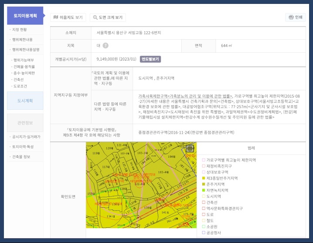This screenshot has width=313, height=243.
Task: Click the question mark help icon beside 지목
Action: 105,46
